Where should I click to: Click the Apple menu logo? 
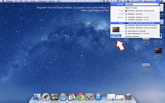pos(3,1)
